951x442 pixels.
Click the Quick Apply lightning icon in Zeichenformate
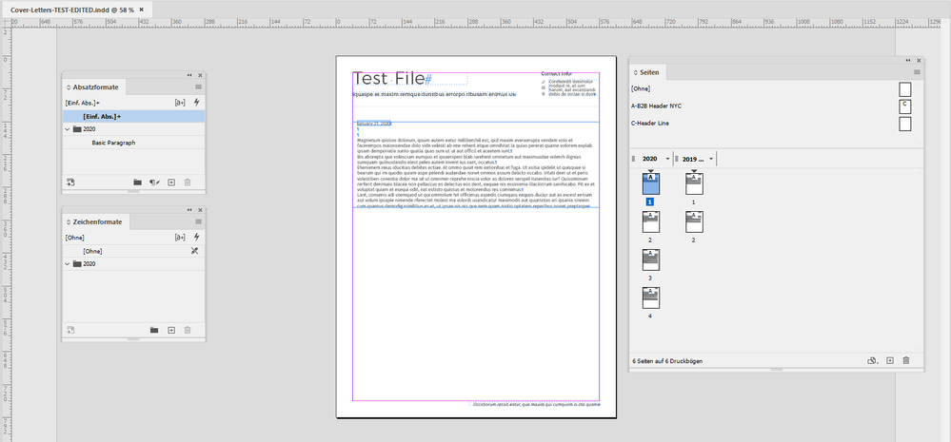point(196,238)
